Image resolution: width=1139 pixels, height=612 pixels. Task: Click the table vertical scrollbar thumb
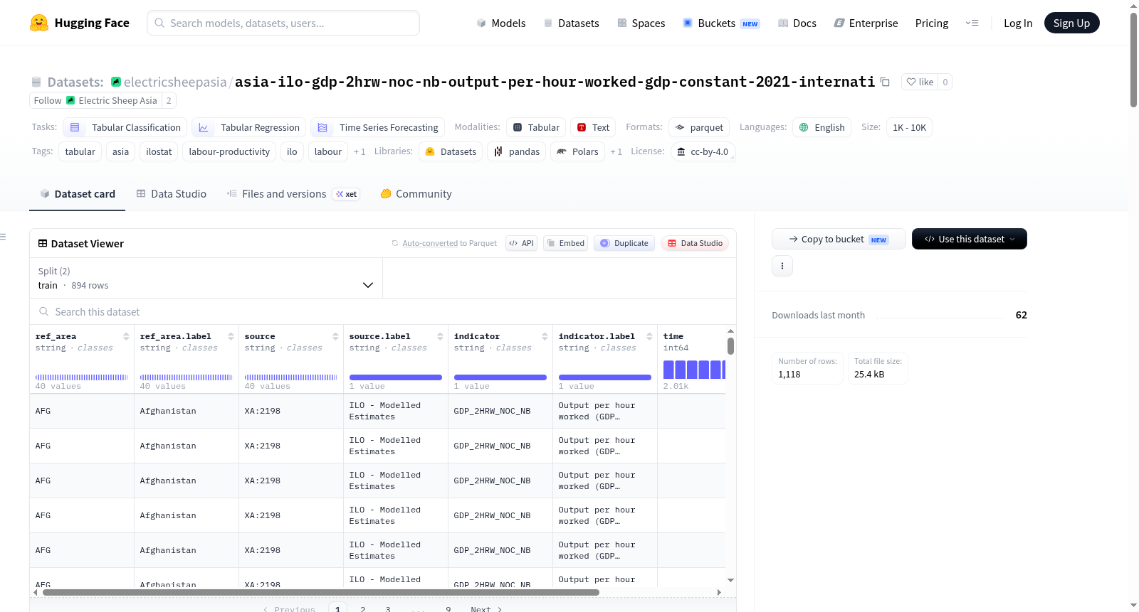[x=730, y=346]
